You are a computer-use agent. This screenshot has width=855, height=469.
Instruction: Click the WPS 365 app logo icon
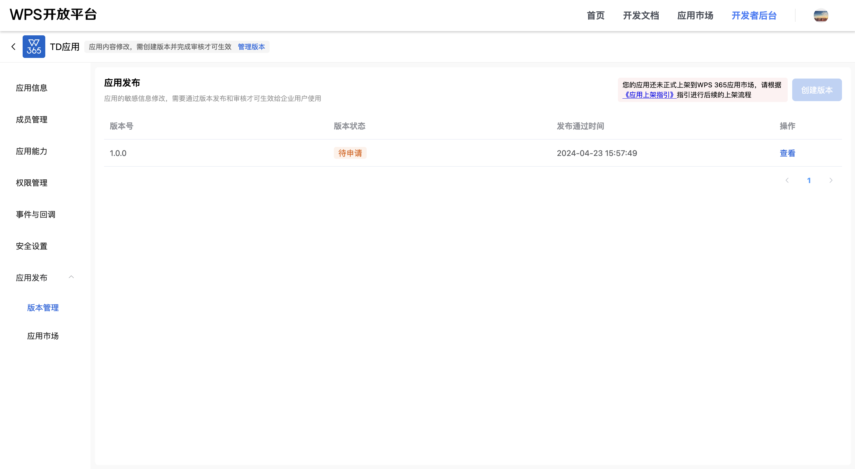[34, 47]
